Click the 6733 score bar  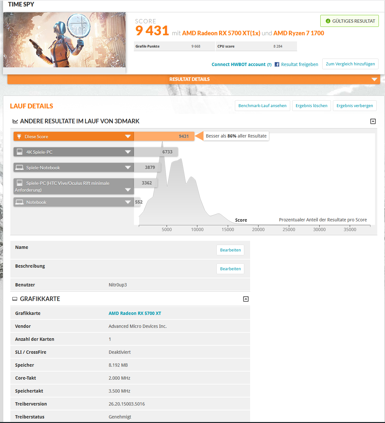(156, 152)
